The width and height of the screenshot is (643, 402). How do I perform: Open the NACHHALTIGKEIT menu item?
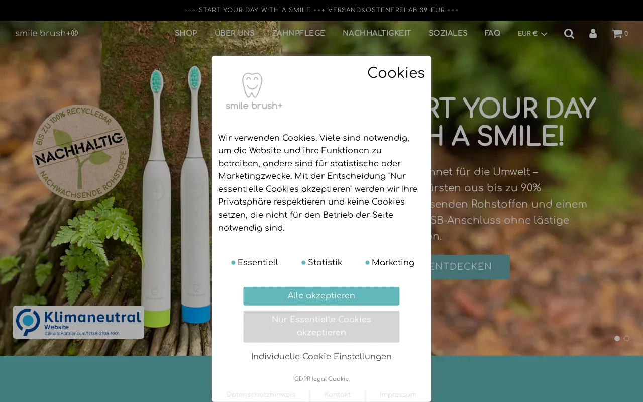coord(377,33)
